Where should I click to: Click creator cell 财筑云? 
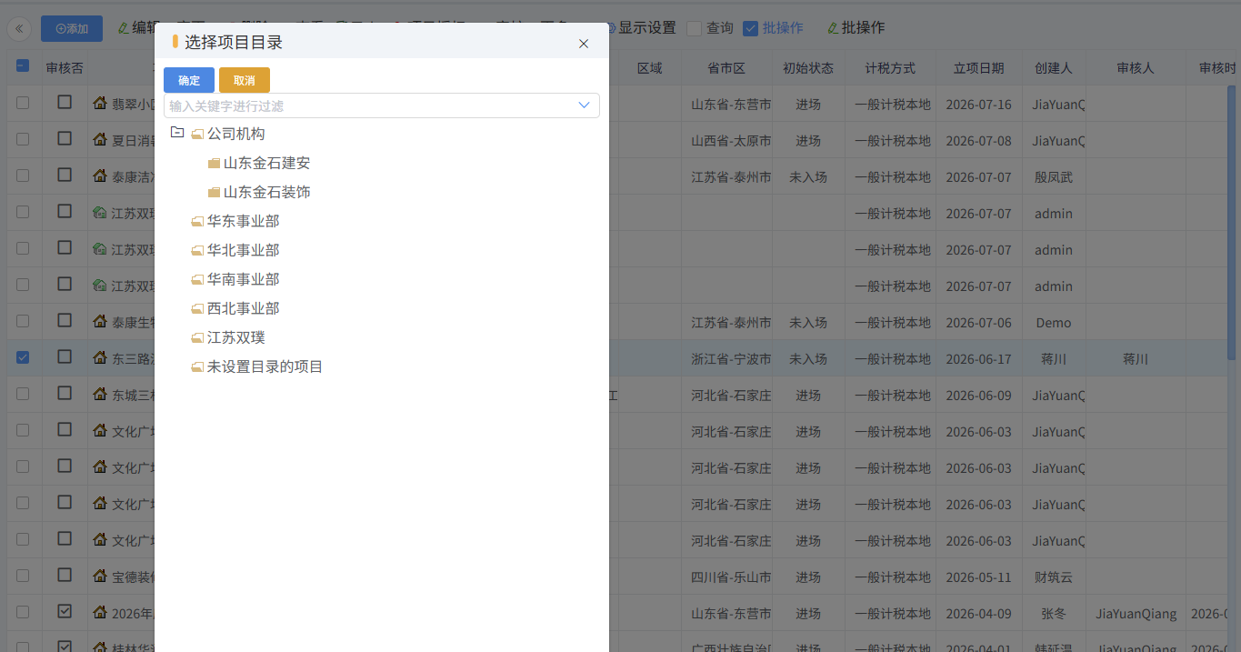pyautogui.click(x=1054, y=577)
